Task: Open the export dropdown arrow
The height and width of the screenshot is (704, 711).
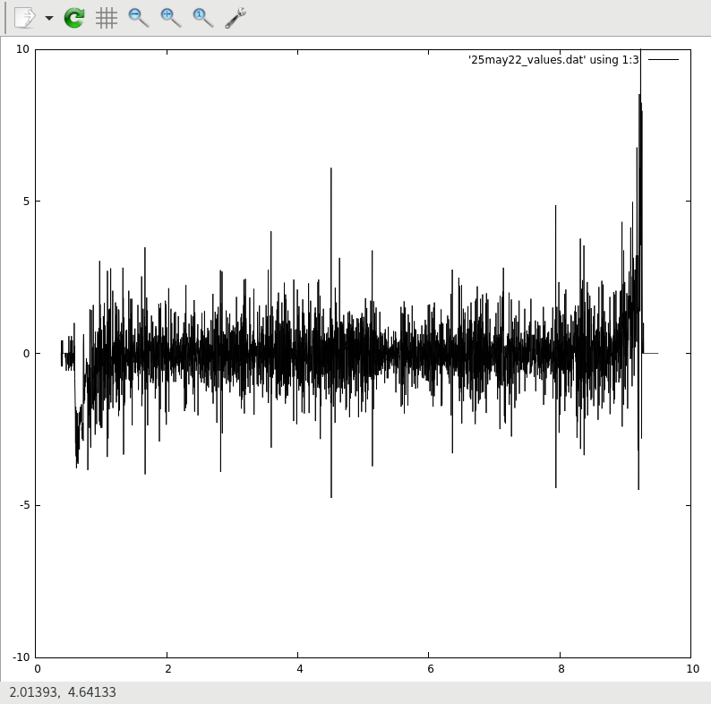Action: click(x=49, y=18)
